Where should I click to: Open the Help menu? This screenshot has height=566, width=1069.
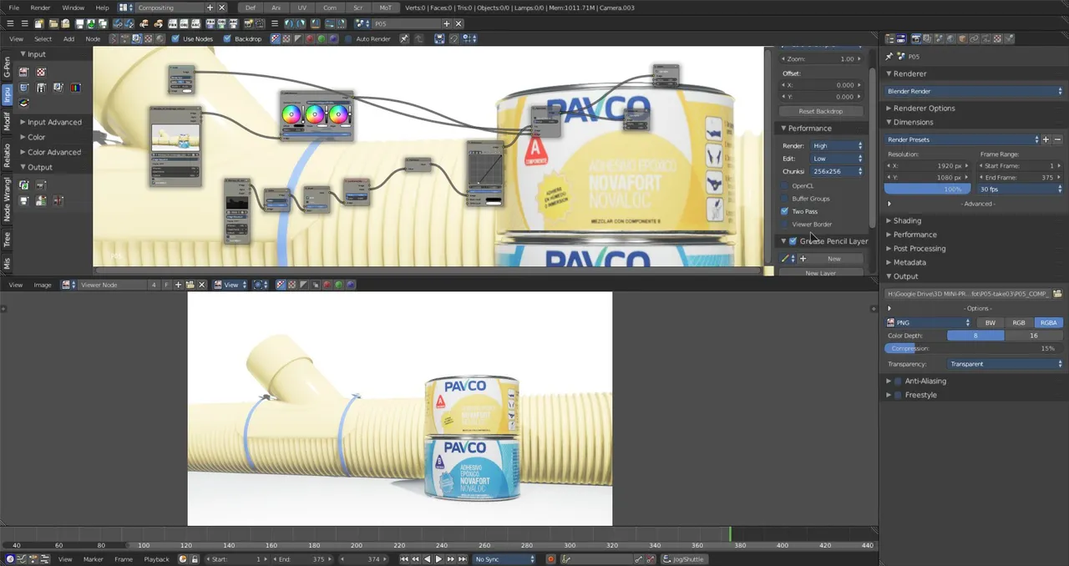[x=102, y=8]
